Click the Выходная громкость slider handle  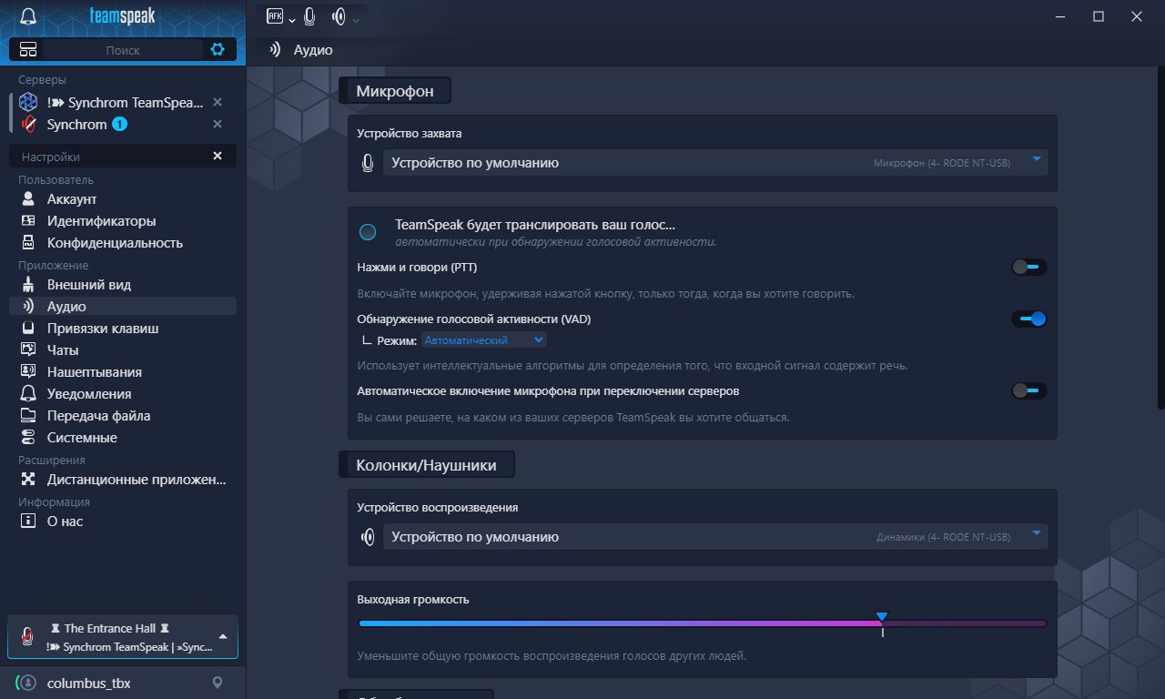(x=881, y=618)
